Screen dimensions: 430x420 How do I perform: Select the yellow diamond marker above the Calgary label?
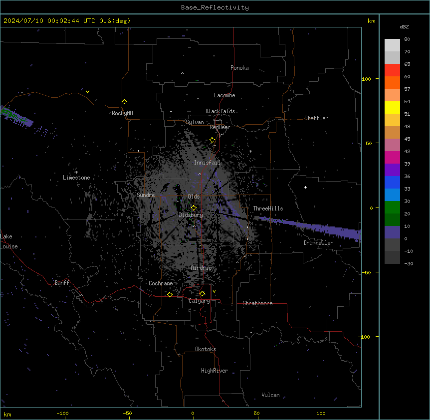point(202,294)
